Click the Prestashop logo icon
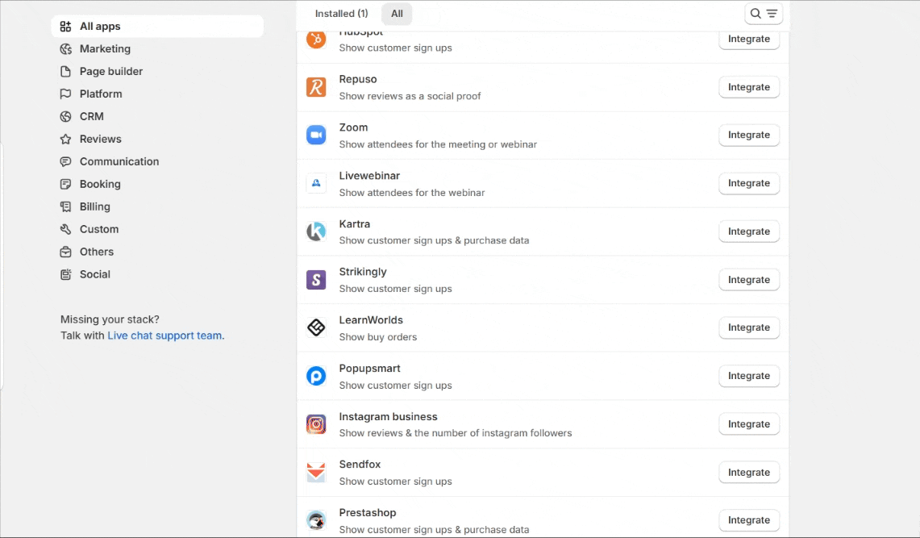This screenshot has width=920, height=538. tap(316, 520)
